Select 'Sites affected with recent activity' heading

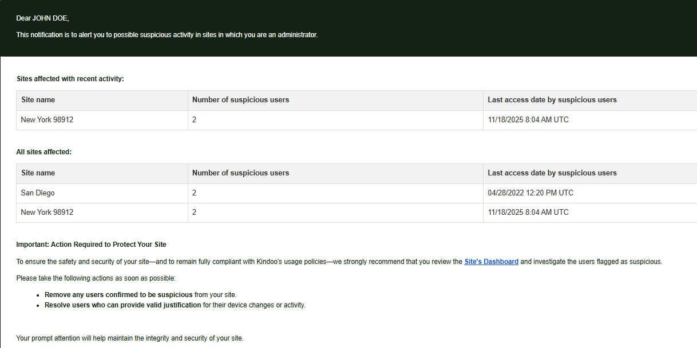pos(70,79)
